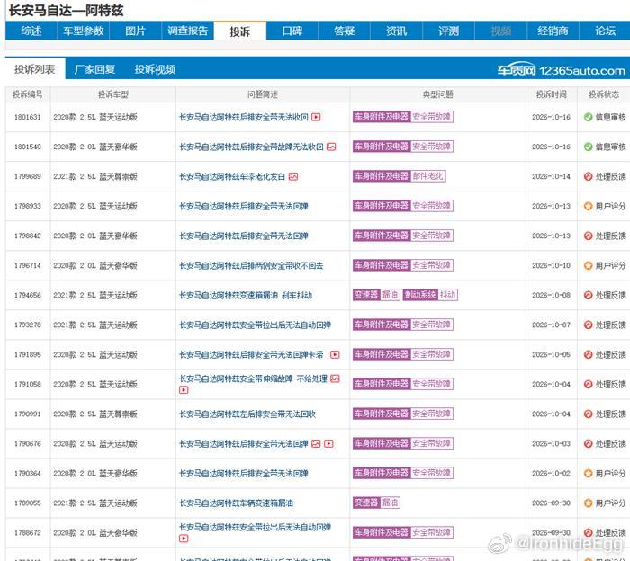This screenshot has height=561, width=630.
Task: Switch to the 图片 tab
Action: point(135,31)
